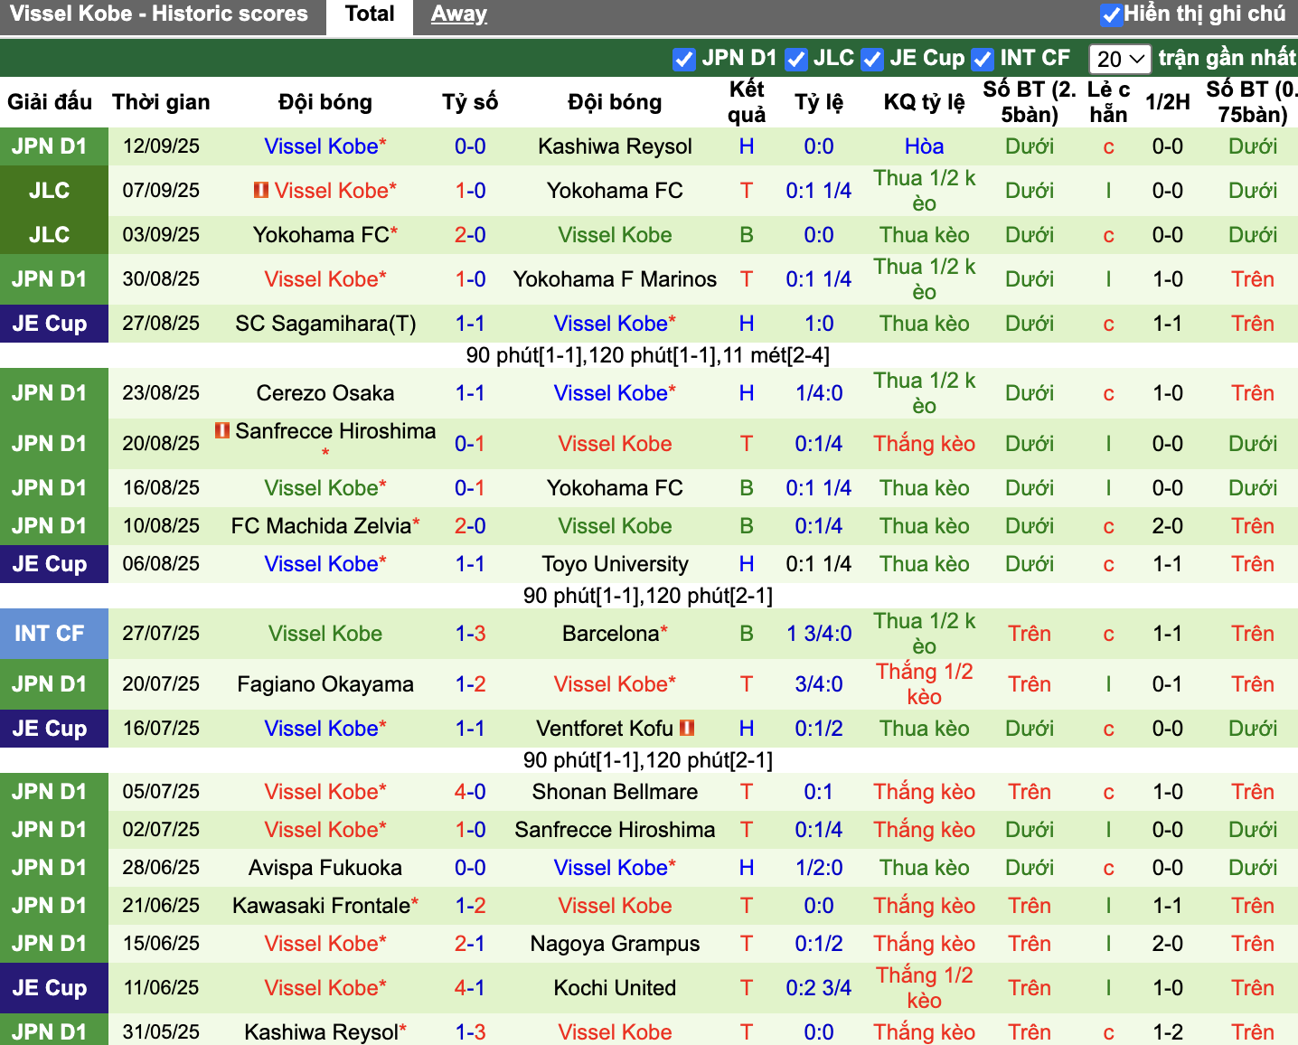The width and height of the screenshot is (1298, 1045).
Task: Click red card icon beside Ventforet Kofu
Action: tap(687, 727)
